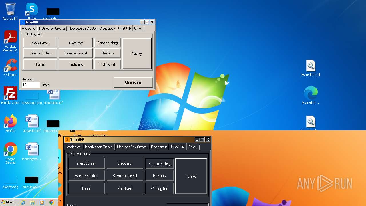This screenshot has width=366, height=206.
Task: Open Dangerous tab in dark ToxidPP copy
Action: [159, 147]
